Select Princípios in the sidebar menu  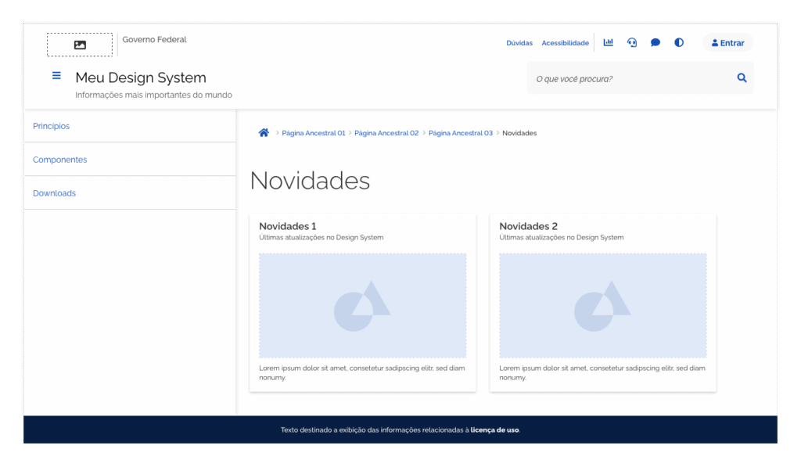[x=51, y=126]
